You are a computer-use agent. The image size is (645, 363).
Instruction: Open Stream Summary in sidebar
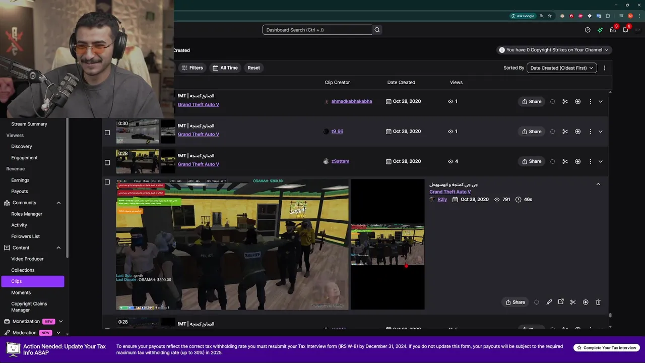pyautogui.click(x=29, y=124)
